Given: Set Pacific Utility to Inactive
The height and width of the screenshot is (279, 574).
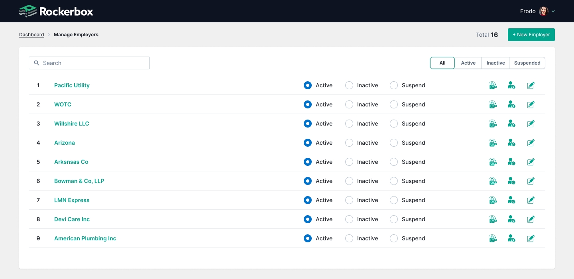Looking at the screenshot, I should [x=349, y=85].
